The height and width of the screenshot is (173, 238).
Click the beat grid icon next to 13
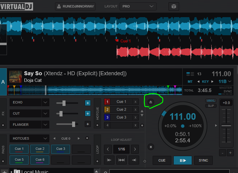(x=190, y=74)
